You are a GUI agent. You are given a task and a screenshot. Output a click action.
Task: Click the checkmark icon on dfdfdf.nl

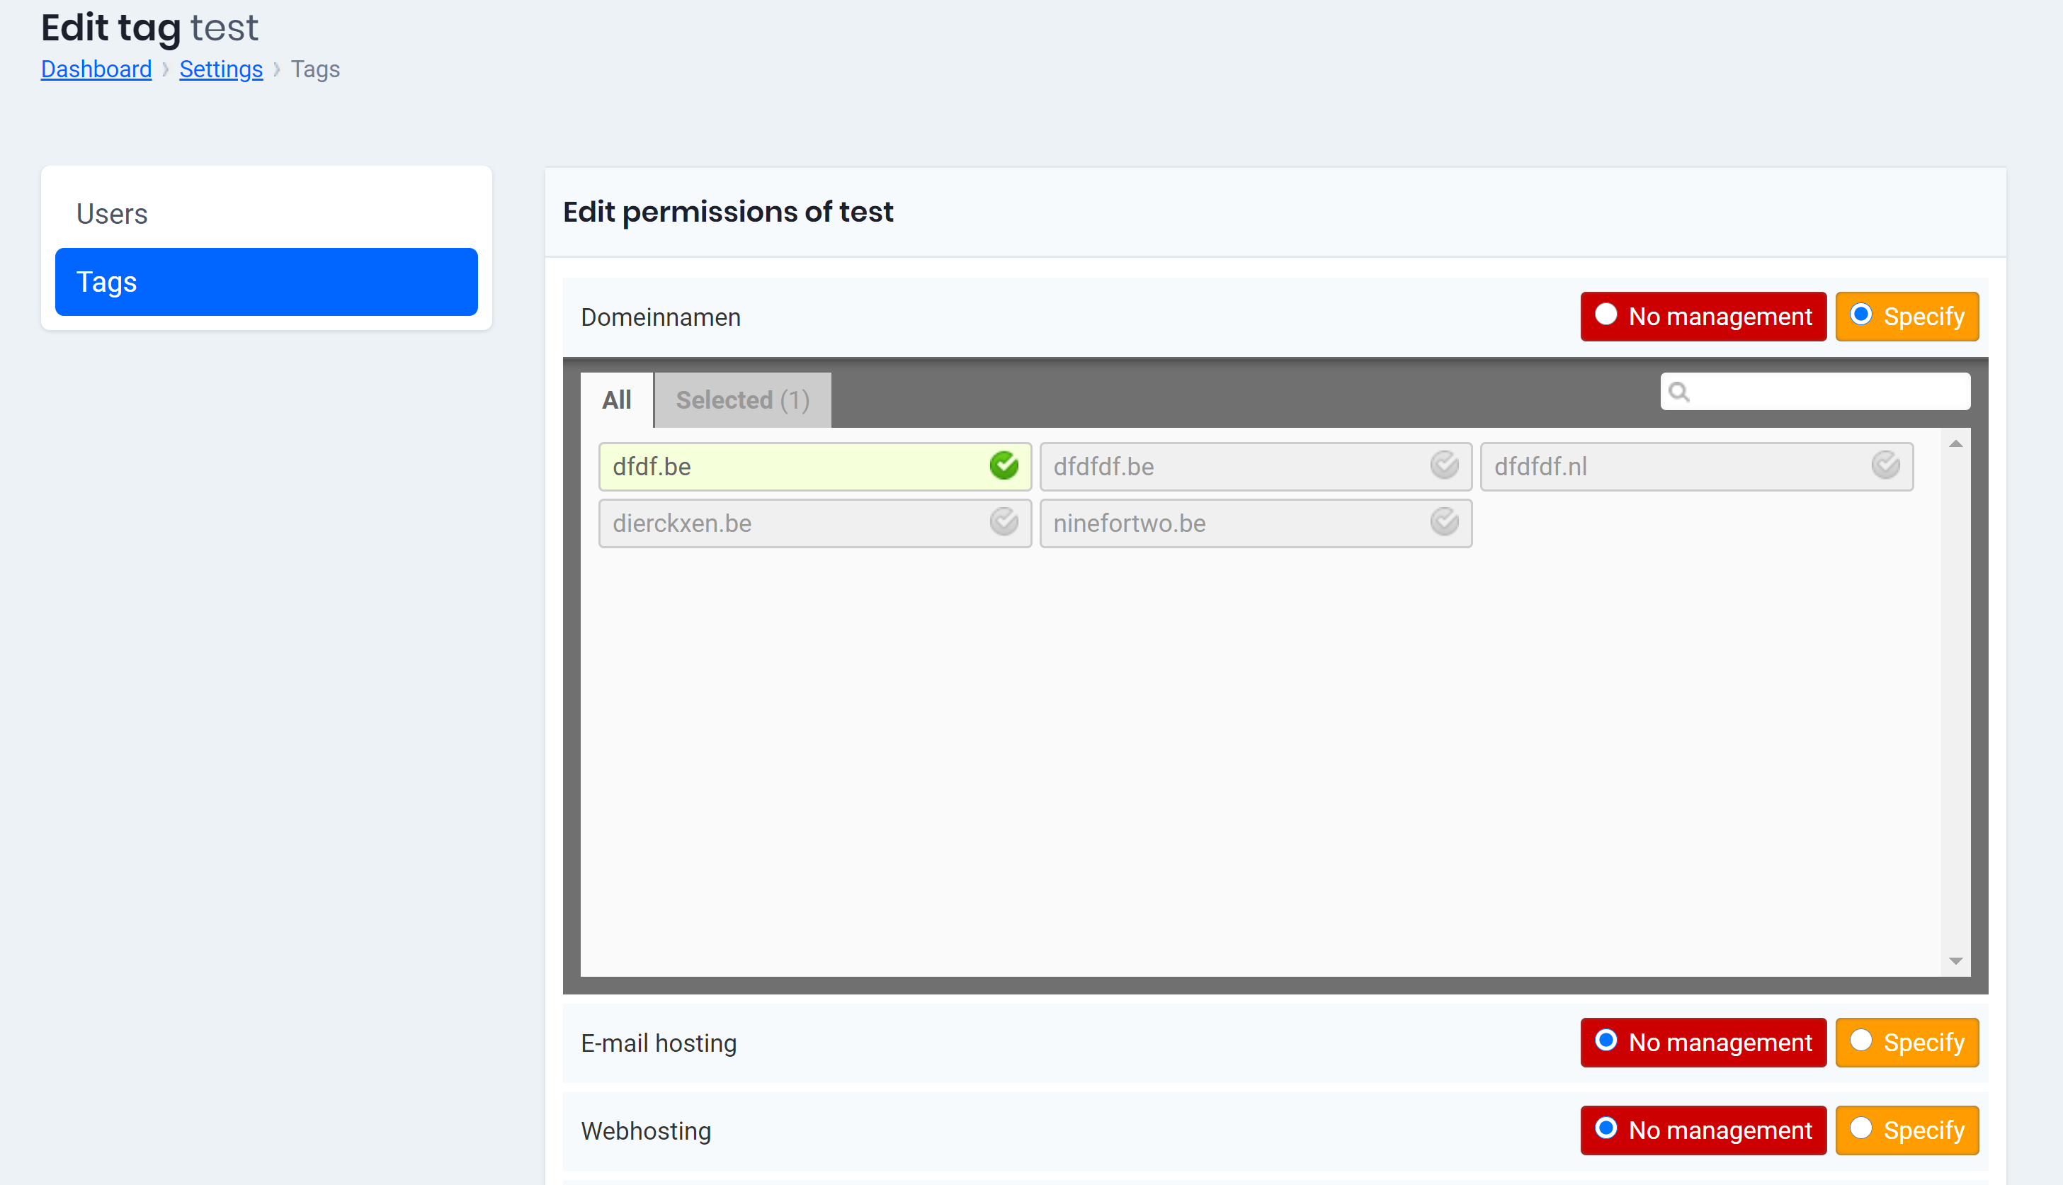point(1886,465)
